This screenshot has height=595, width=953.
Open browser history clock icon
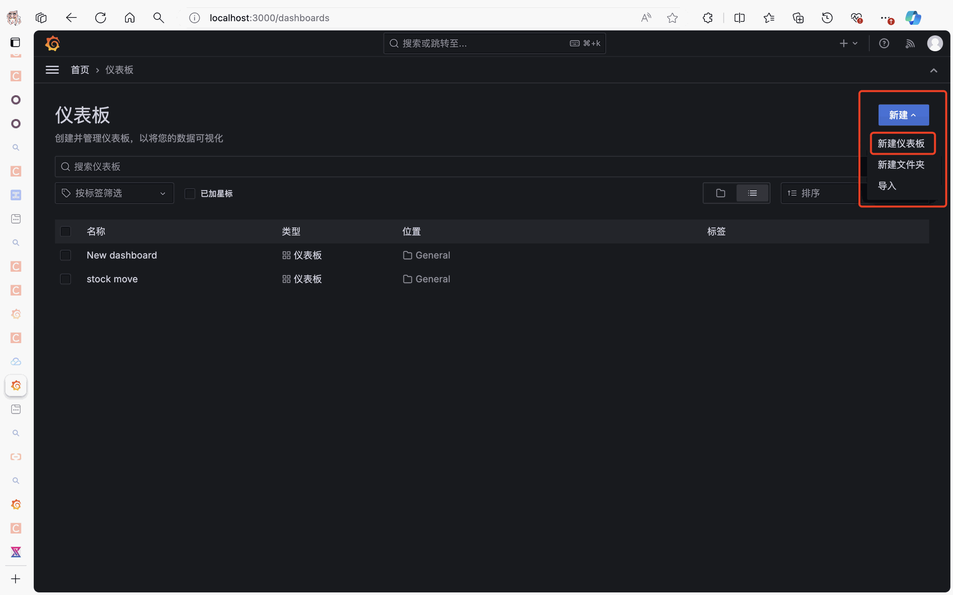pyautogui.click(x=827, y=18)
